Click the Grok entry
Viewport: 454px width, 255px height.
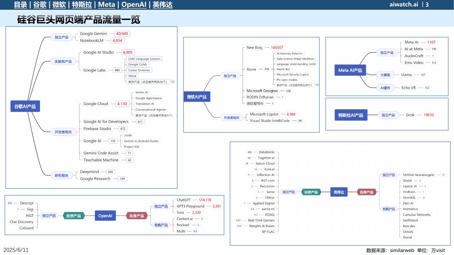tap(410, 115)
